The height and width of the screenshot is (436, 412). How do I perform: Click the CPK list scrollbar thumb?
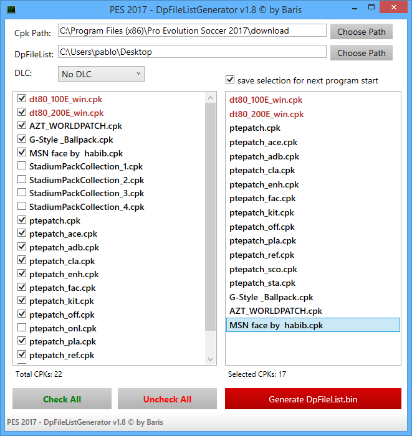(210, 217)
